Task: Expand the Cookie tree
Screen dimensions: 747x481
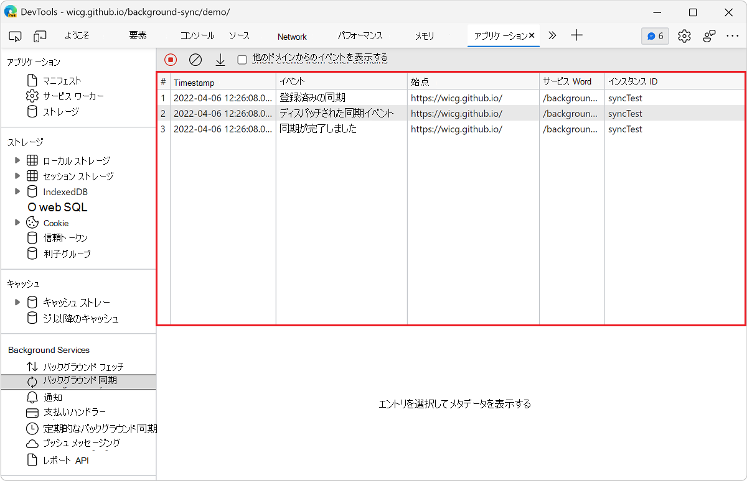Action: point(17,222)
